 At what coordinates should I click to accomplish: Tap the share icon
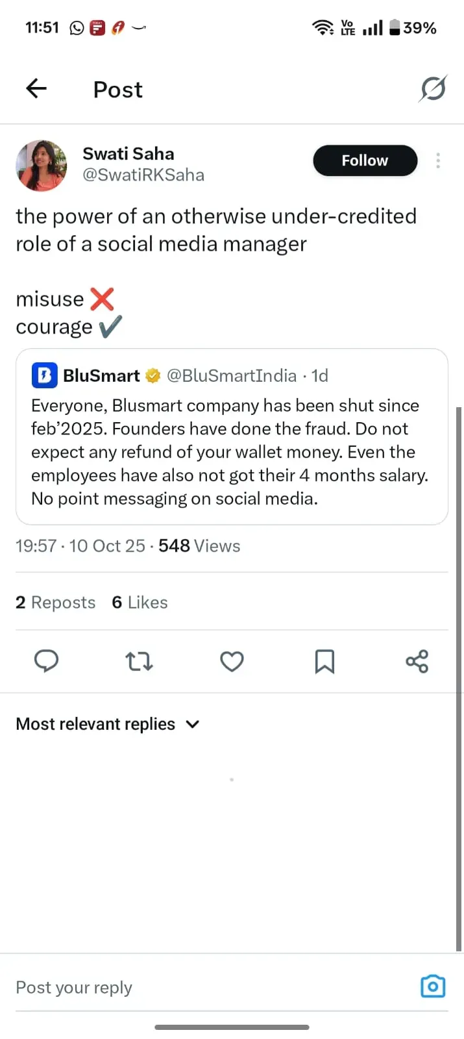417,661
